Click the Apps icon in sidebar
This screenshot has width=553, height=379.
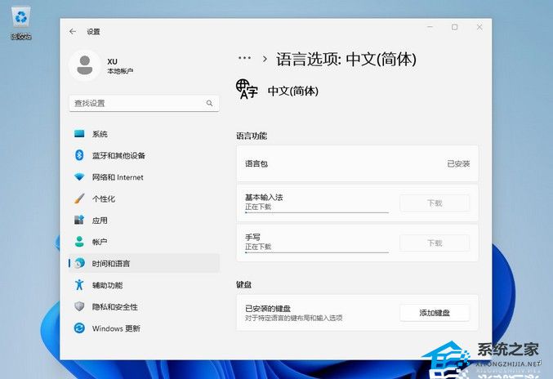(x=79, y=220)
